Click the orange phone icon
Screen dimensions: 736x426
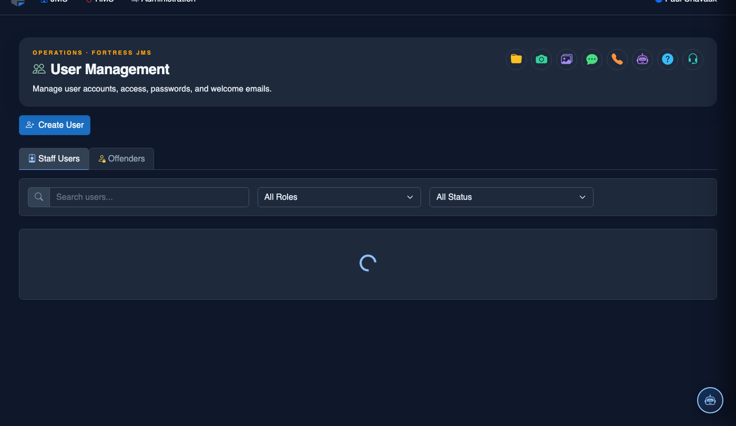pyautogui.click(x=617, y=59)
